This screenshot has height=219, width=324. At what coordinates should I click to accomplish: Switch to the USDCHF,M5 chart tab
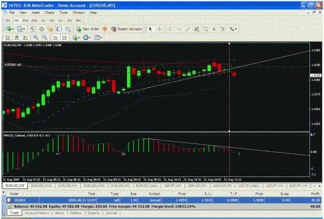[222, 186]
